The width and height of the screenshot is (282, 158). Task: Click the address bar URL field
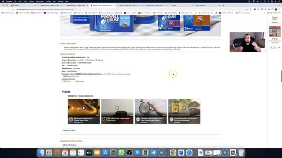coord(131,9)
